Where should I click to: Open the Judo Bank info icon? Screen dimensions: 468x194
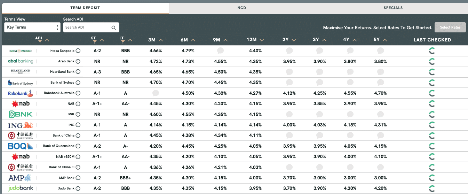click(x=78, y=188)
